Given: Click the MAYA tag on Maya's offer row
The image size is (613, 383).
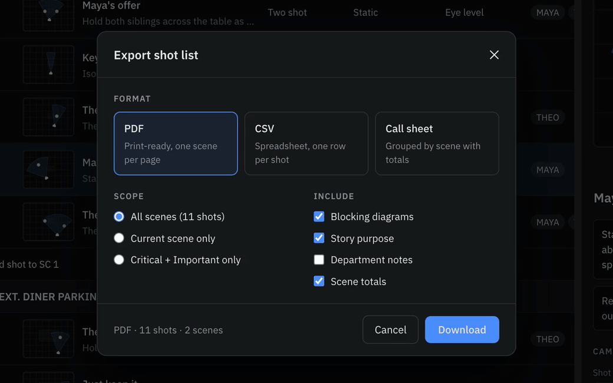Looking at the screenshot, I should click(548, 12).
